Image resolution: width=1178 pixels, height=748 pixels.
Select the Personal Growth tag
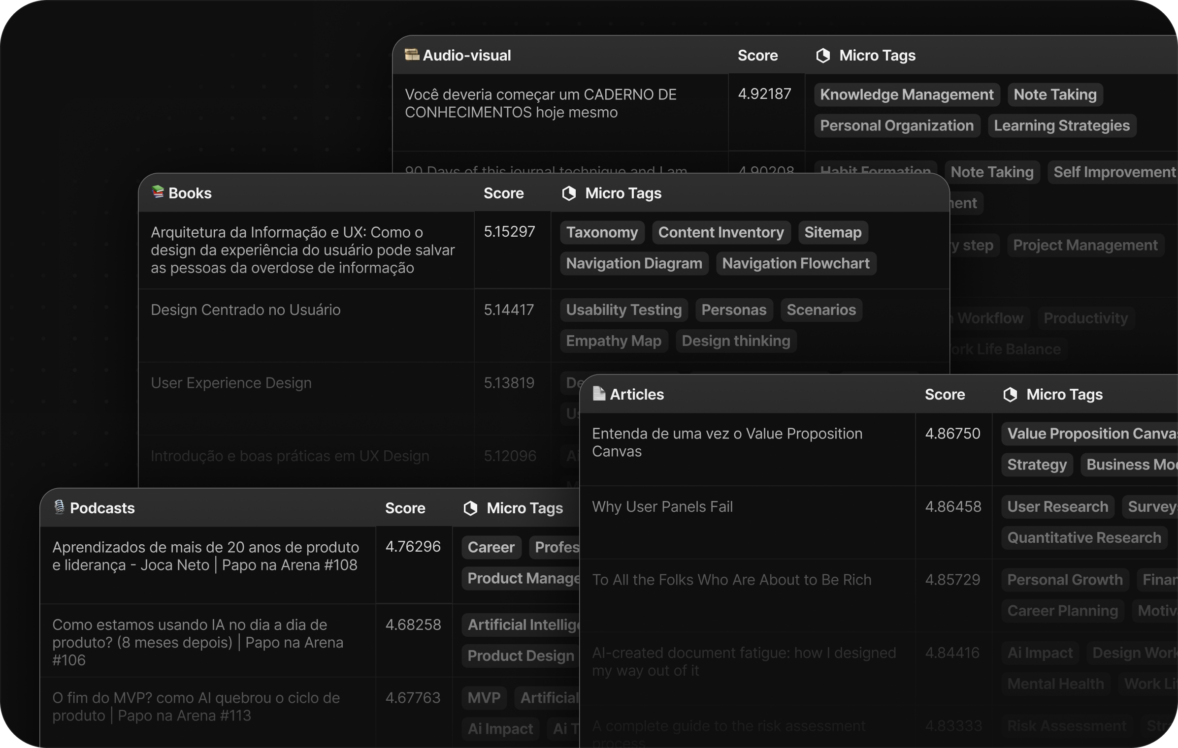(1065, 580)
